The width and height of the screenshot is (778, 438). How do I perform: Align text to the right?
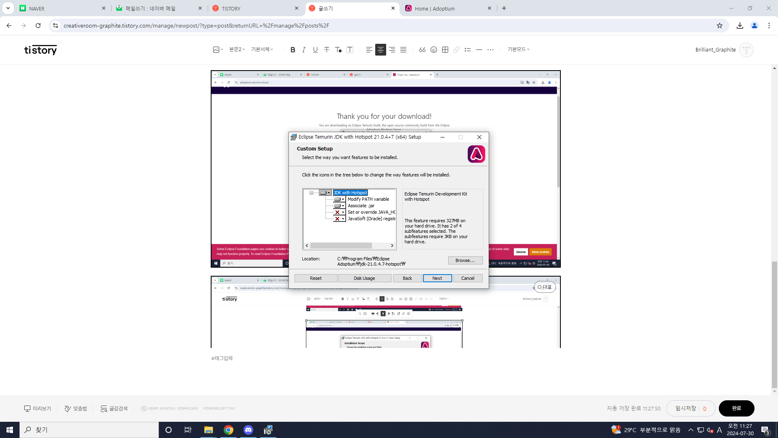click(392, 49)
